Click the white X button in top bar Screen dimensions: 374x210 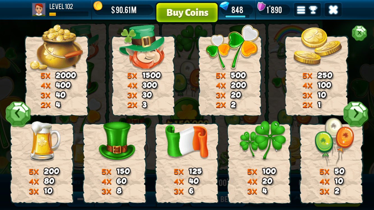333,10
